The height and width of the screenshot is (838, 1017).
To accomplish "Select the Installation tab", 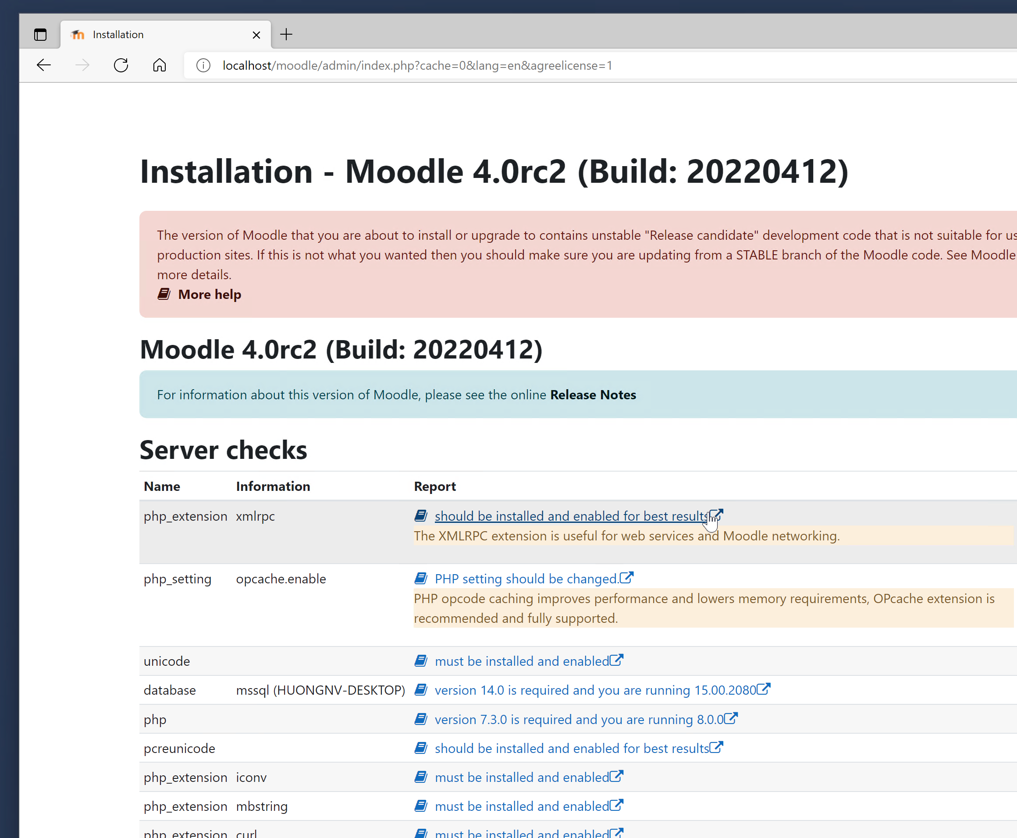I will click(166, 35).
